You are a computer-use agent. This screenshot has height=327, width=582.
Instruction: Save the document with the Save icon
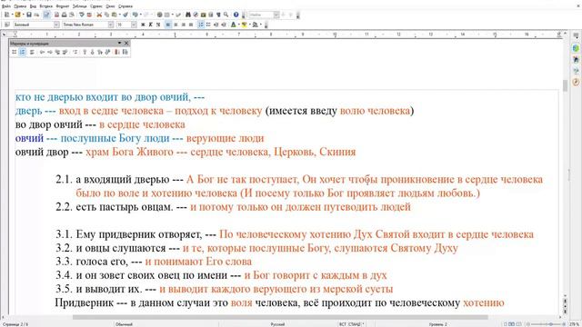29,15
